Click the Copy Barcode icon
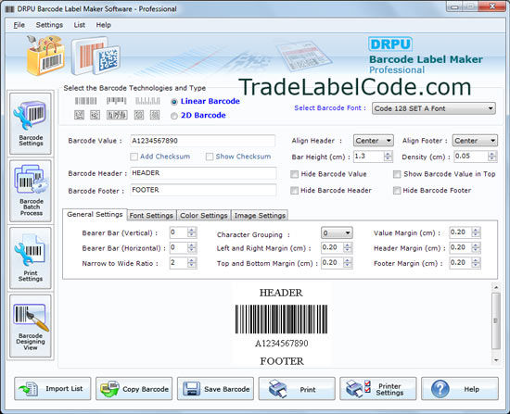 [109, 389]
